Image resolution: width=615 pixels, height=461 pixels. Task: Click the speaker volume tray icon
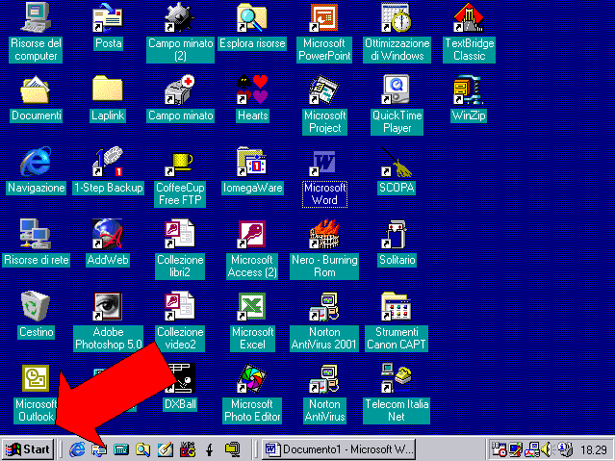(547, 449)
